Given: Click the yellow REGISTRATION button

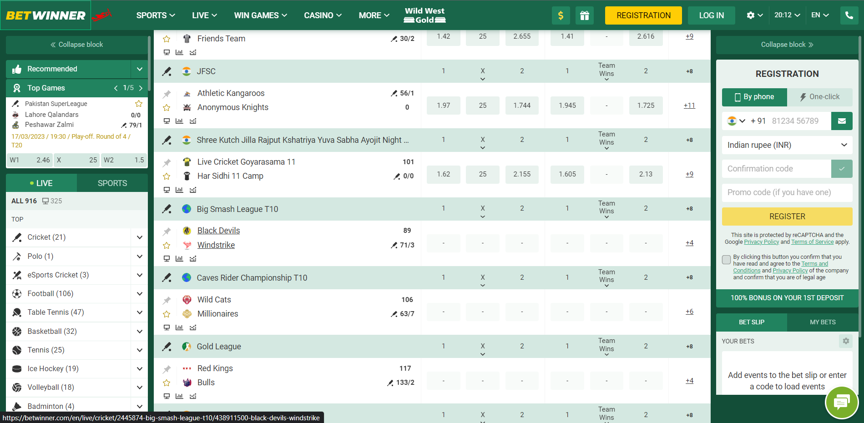Looking at the screenshot, I should 643,15.
